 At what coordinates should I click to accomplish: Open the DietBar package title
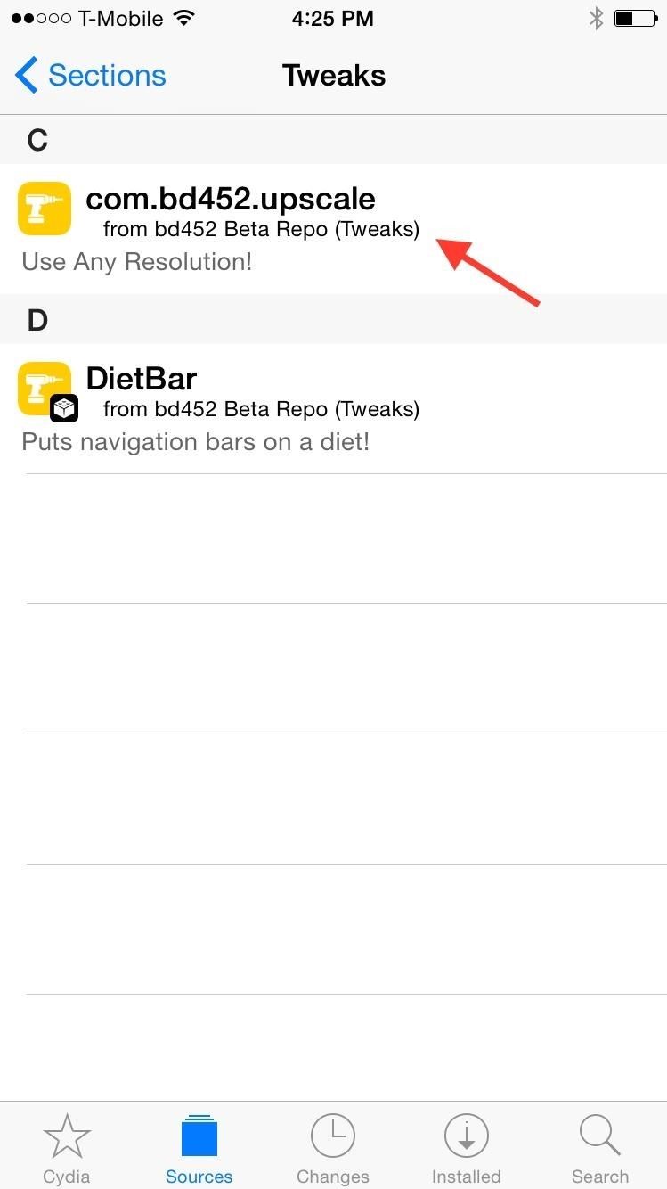pyautogui.click(x=141, y=379)
